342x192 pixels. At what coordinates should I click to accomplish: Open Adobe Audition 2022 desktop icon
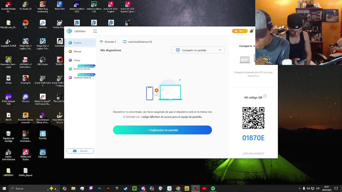[77, 7]
